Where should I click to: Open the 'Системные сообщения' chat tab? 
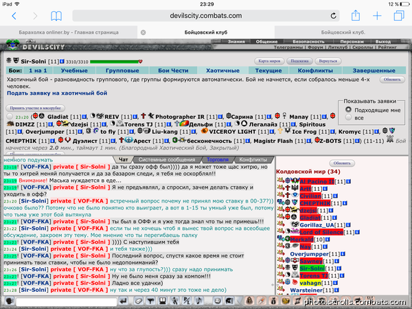[x=167, y=159]
